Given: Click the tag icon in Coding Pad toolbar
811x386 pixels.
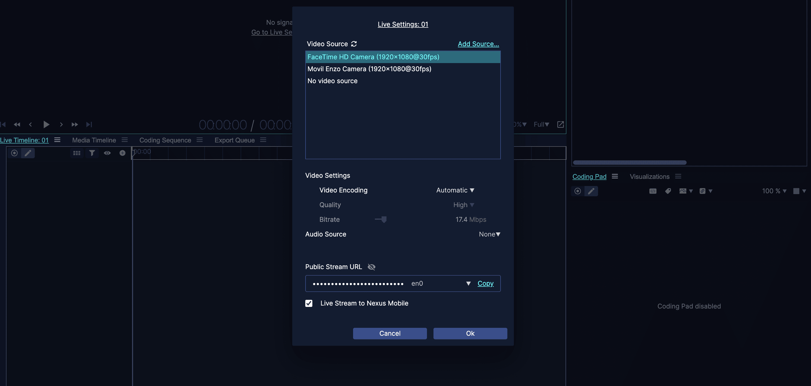Looking at the screenshot, I should [x=668, y=191].
